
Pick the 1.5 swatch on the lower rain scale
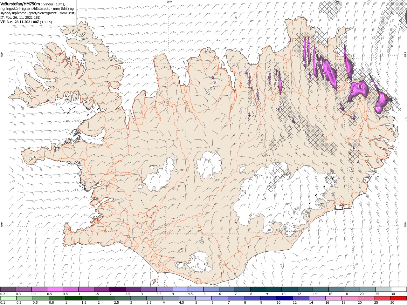[x=90, y=298]
